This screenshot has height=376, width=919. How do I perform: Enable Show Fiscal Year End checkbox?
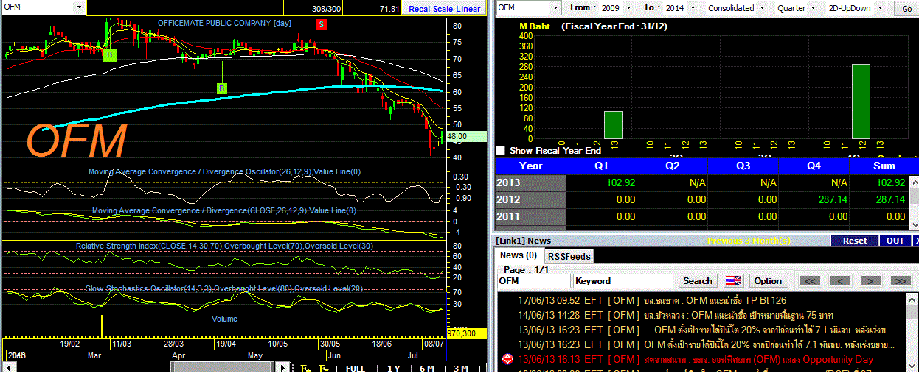coord(501,150)
